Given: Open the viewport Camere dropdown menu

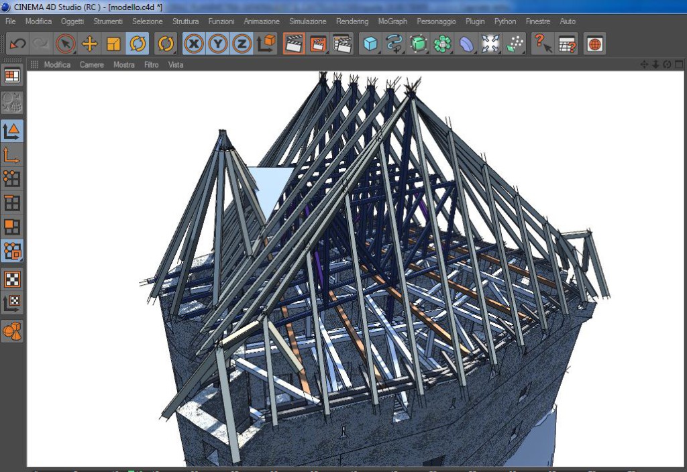Looking at the screenshot, I should coord(91,65).
